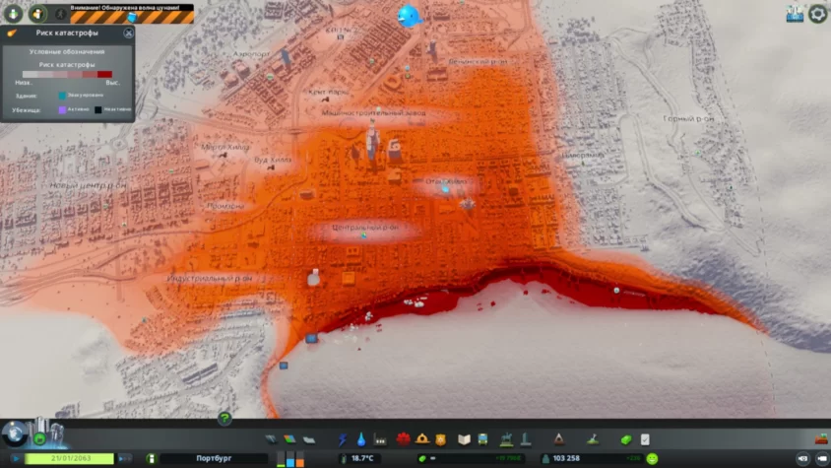Click the temperature reading 18.7°C
Viewport: 831px width, 468px height.
(x=362, y=458)
